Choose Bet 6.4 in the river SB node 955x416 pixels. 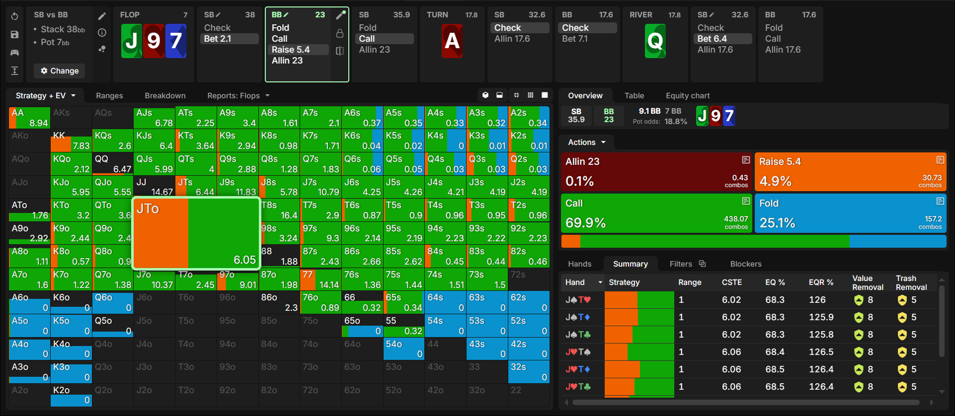click(723, 39)
